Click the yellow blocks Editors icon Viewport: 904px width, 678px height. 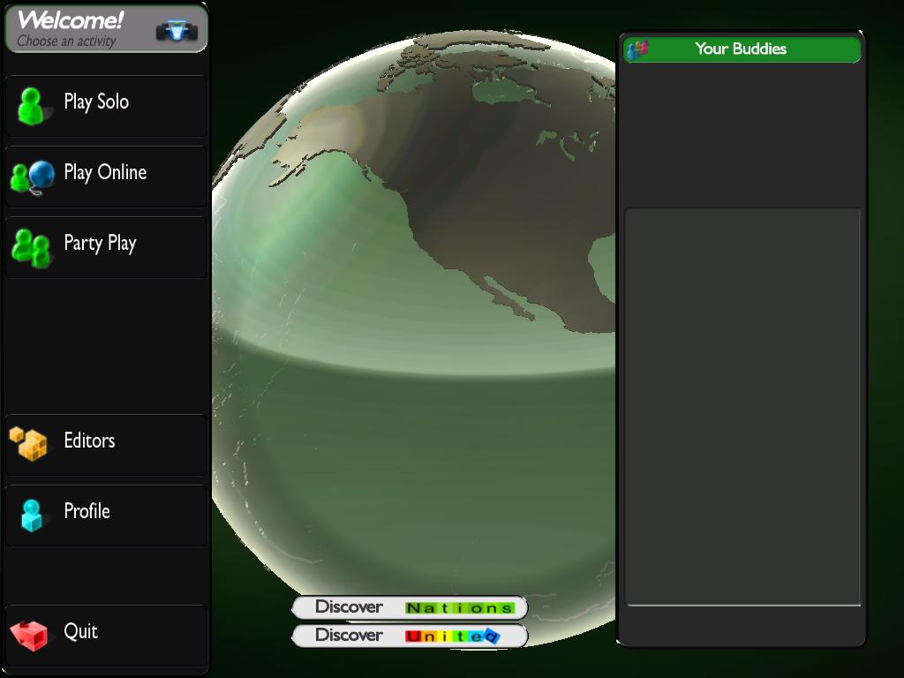pos(28,442)
